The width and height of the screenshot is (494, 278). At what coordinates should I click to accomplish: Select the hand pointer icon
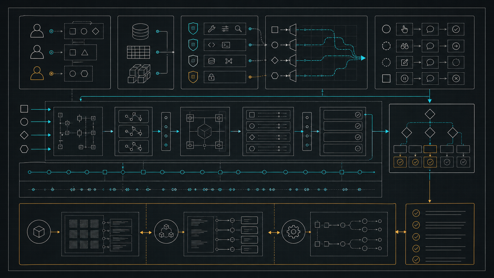point(404,29)
